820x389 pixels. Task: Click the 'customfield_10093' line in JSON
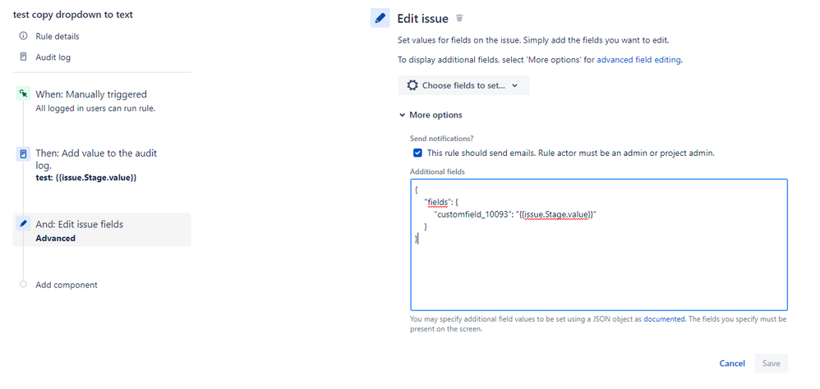515,214
